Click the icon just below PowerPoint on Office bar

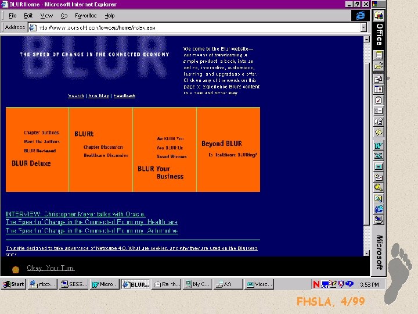379,177
